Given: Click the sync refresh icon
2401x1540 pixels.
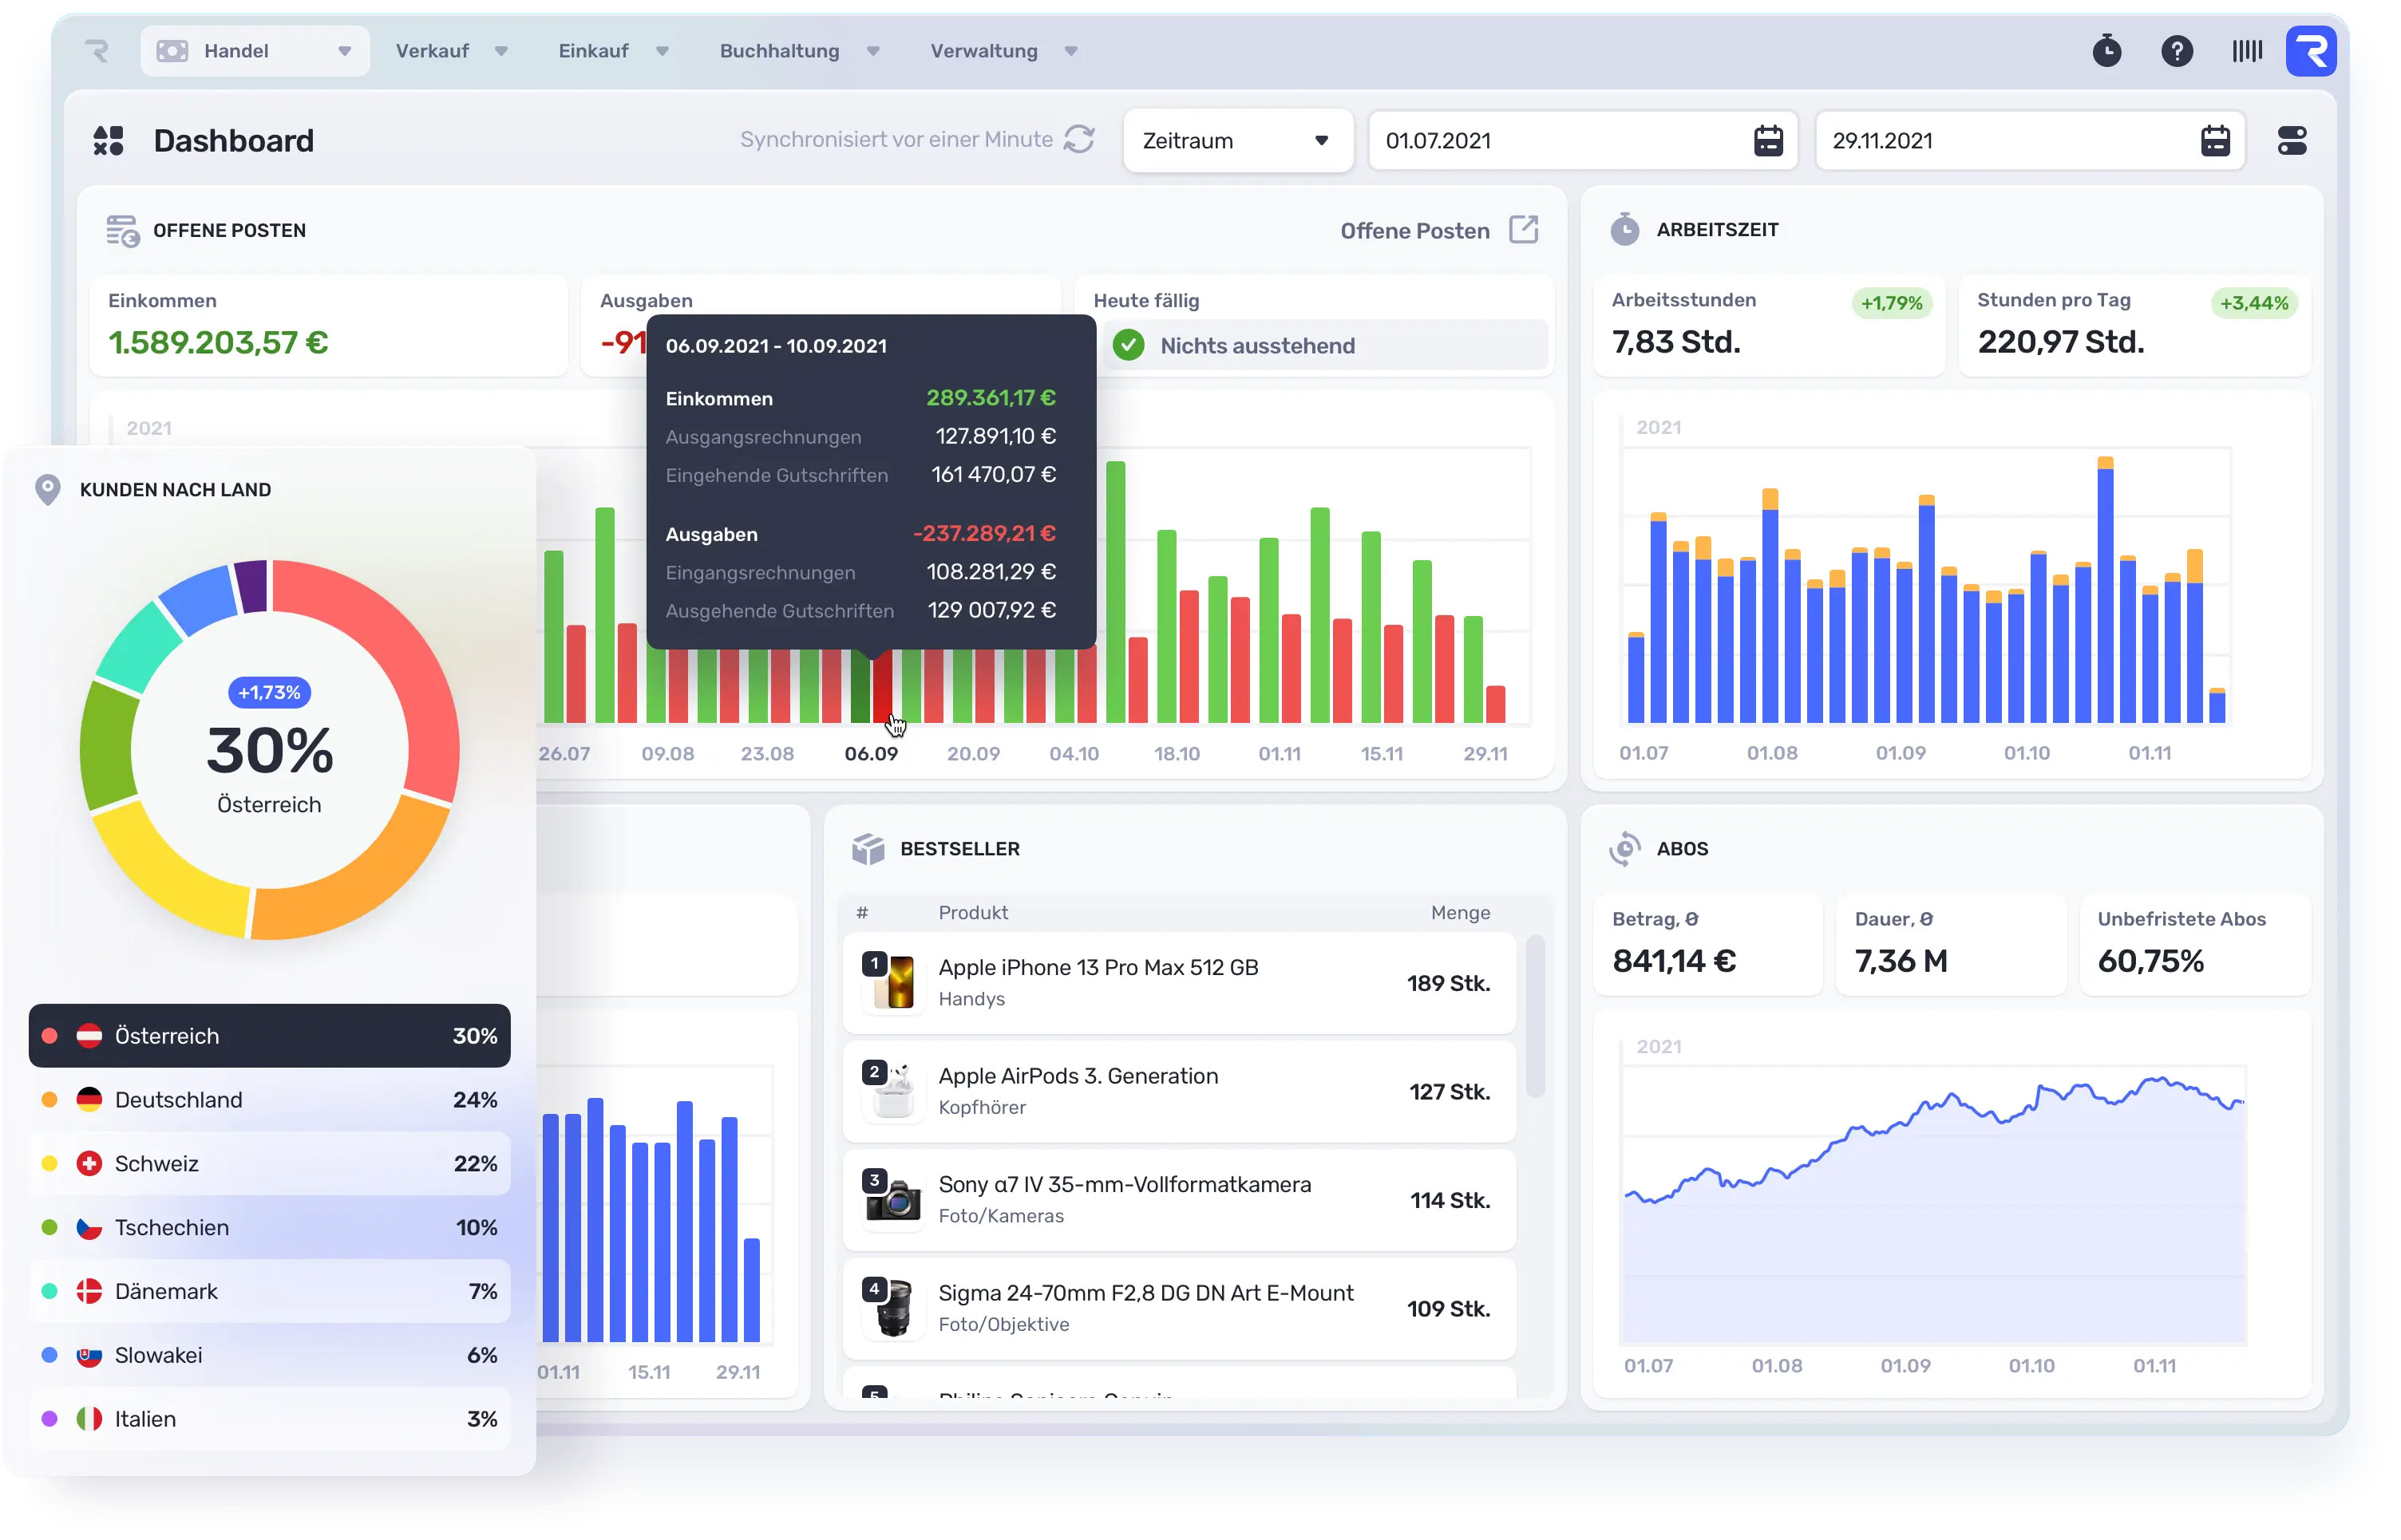Looking at the screenshot, I should (x=1078, y=140).
